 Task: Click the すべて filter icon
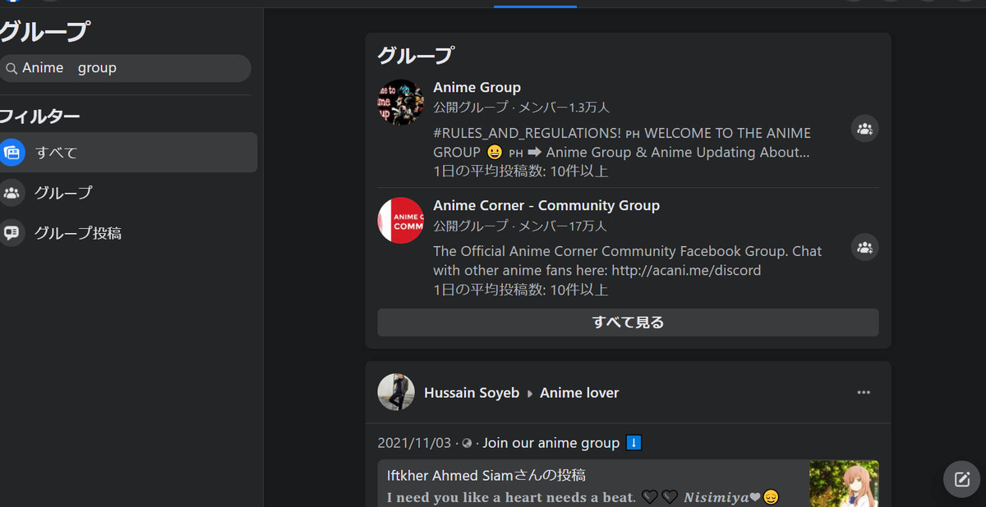12,153
